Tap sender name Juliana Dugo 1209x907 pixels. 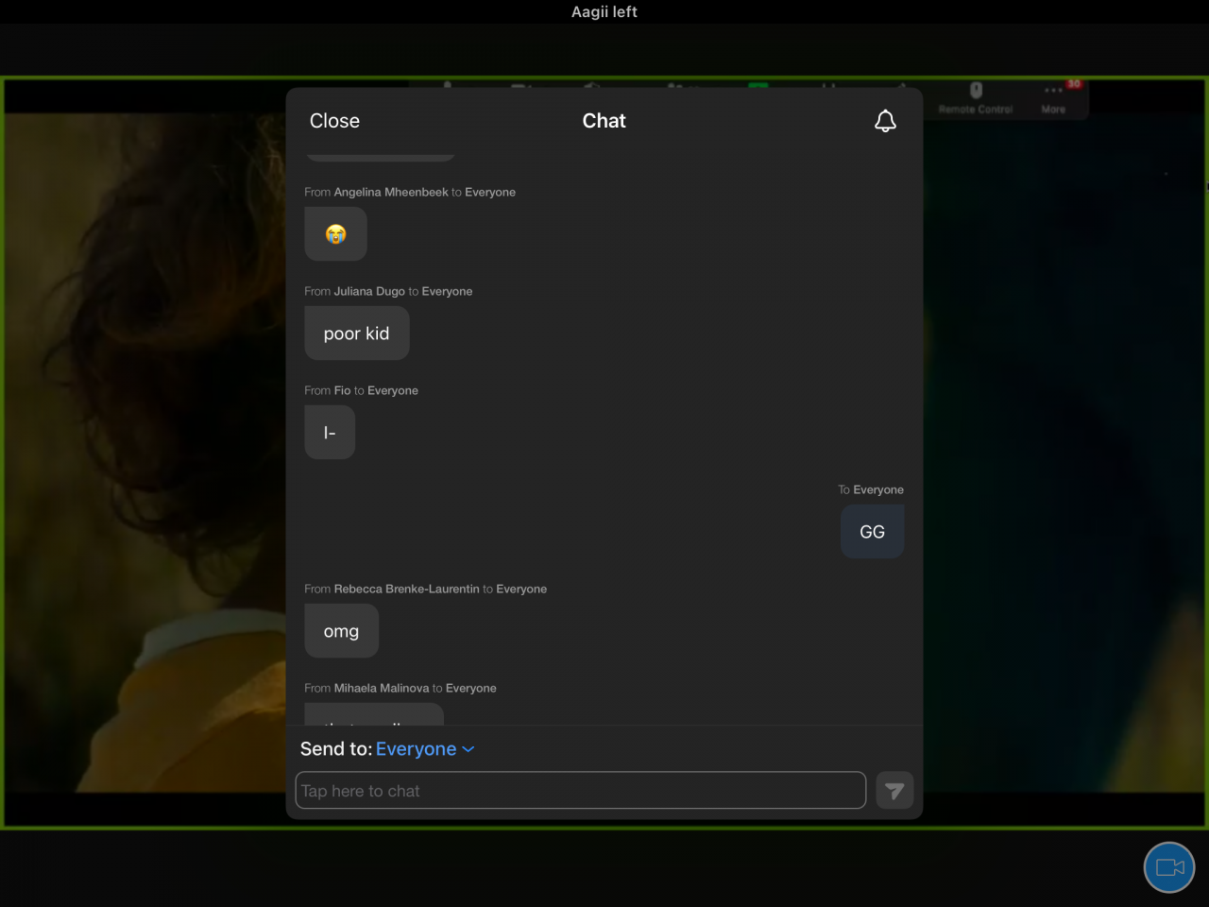click(369, 291)
